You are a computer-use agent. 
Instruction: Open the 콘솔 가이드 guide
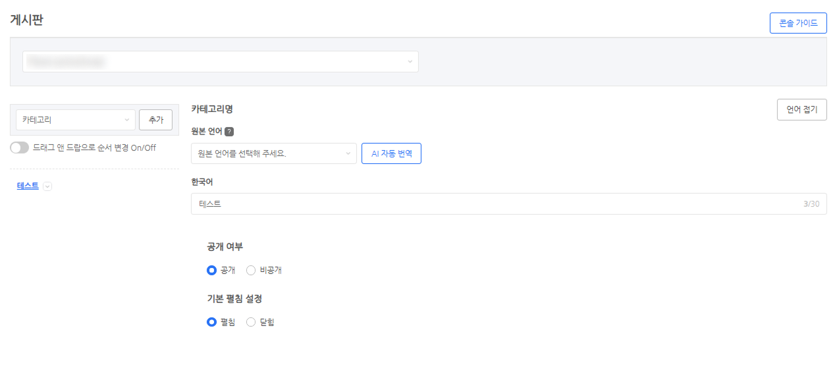coord(797,23)
